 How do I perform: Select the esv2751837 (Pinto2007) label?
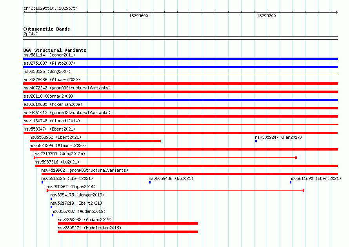tap(49, 63)
